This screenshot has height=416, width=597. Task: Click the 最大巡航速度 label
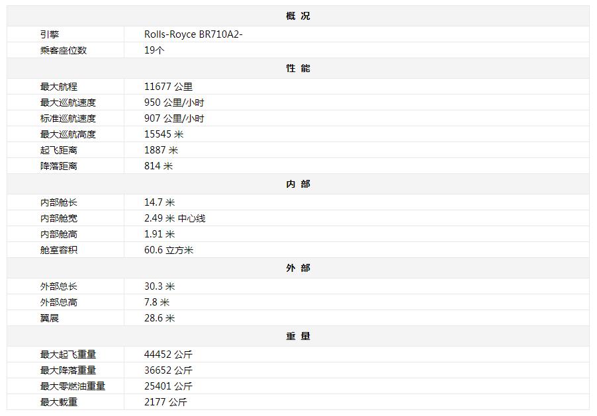[68, 103]
